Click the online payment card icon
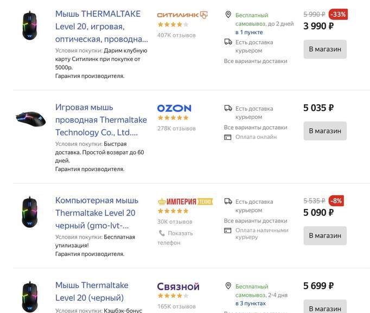370x313 pixels. [x=228, y=137]
